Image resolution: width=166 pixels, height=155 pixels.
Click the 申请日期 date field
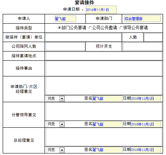click(101, 10)
